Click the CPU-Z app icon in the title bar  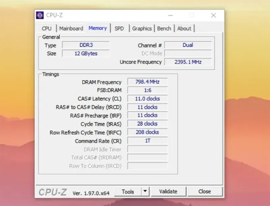40,15
